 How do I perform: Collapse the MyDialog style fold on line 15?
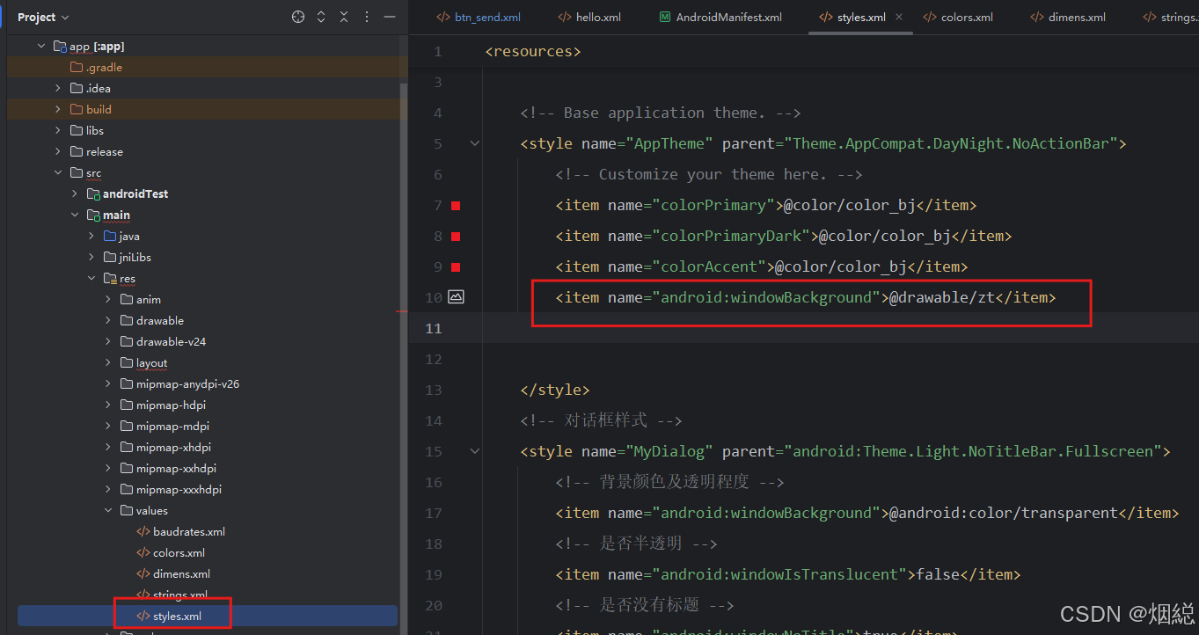tap(475, 451)
